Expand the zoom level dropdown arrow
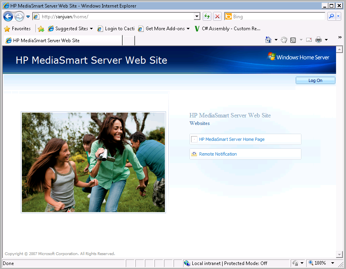The image size is (346, 269). [x=332, y=263]
